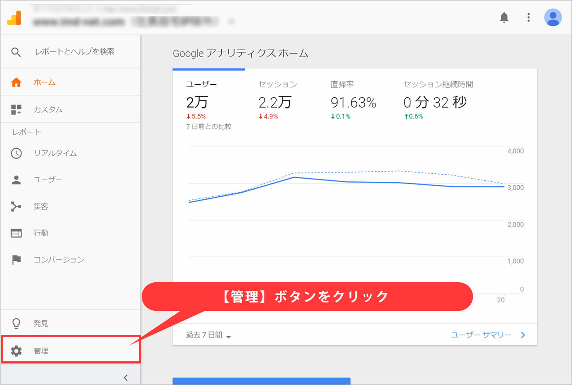Screen dimensions: 572x385
Task: Click the カスタム dashboard icon
Action: (16, 110)
